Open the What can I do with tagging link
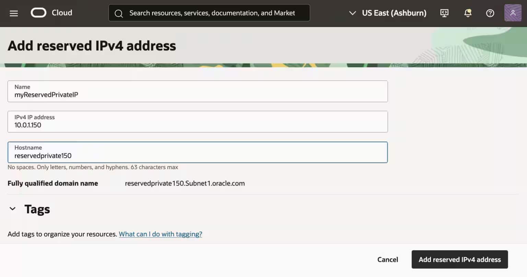 coord(160,234)
